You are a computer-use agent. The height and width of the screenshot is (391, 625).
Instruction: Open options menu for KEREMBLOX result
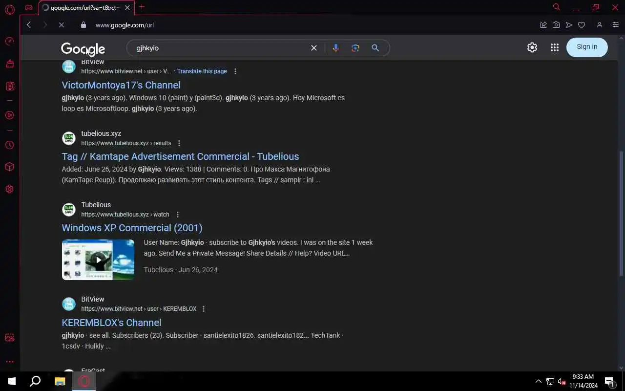click(204, 309)
